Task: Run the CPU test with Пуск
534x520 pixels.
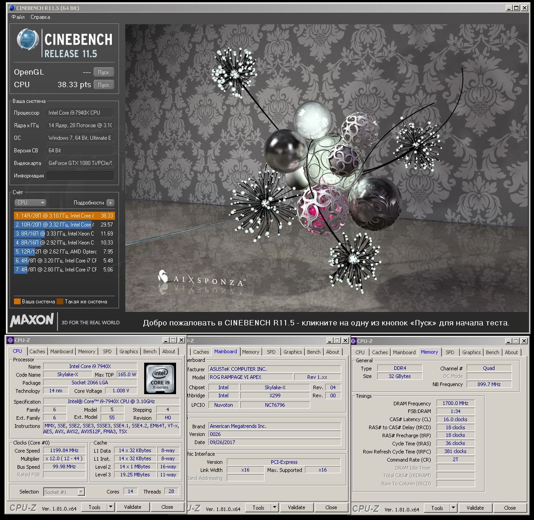Action: point(104,85)
